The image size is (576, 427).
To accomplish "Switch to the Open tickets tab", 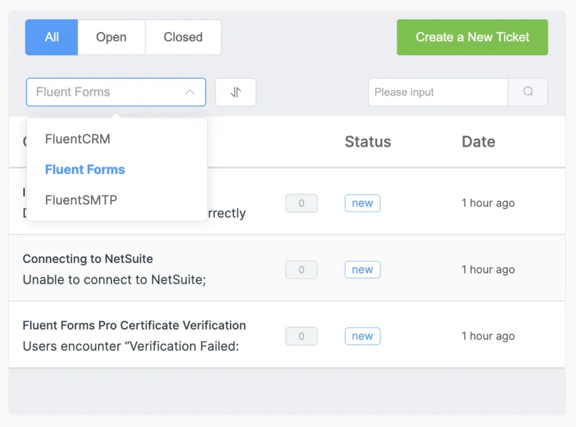I will click(x=111, y=37).
